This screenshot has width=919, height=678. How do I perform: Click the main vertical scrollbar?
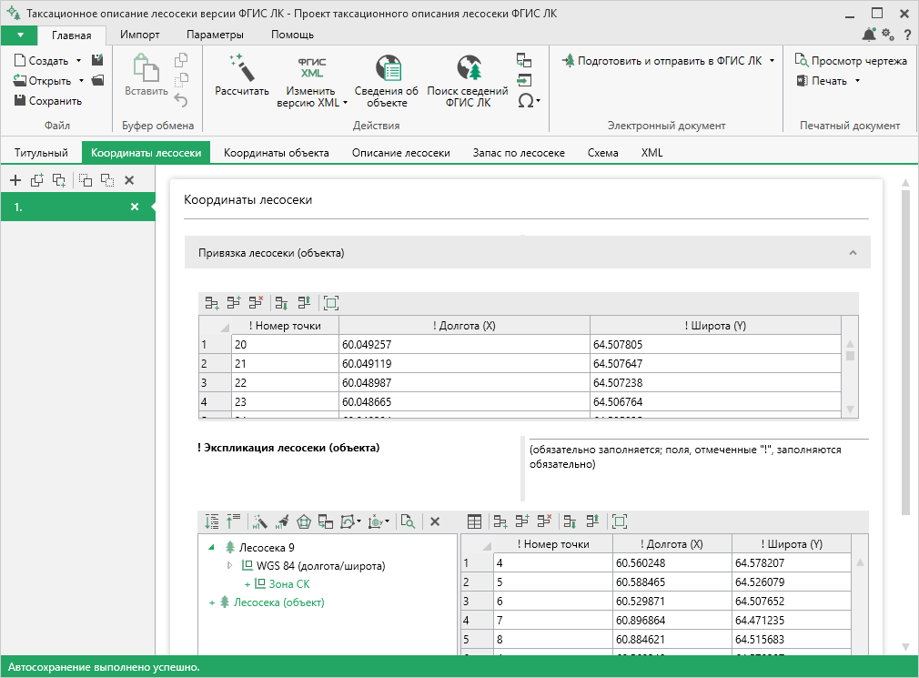point(905,351)
